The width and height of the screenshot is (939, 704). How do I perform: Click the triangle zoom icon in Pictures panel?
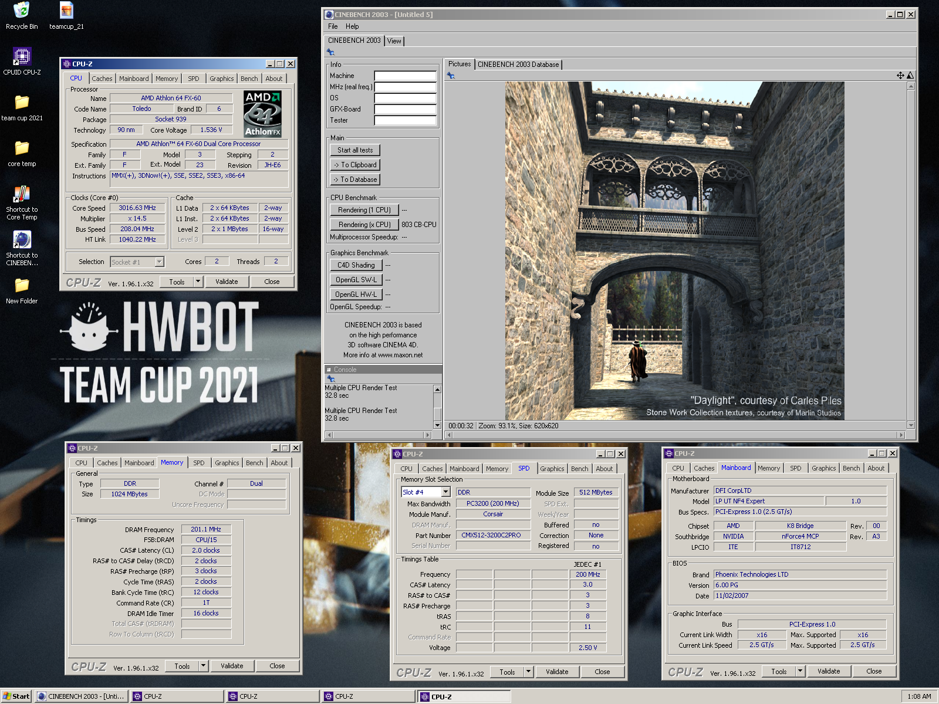coord(910,75)
